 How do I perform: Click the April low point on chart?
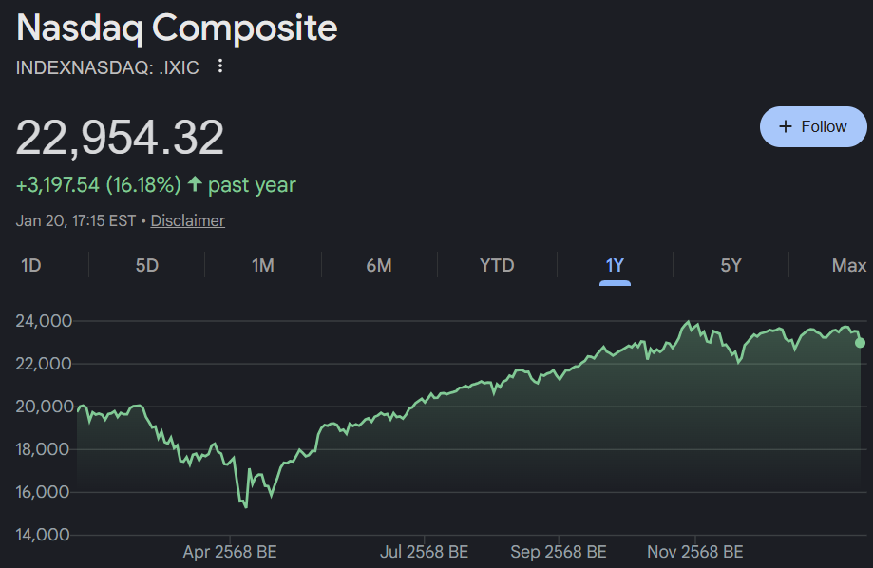point(246,506)
